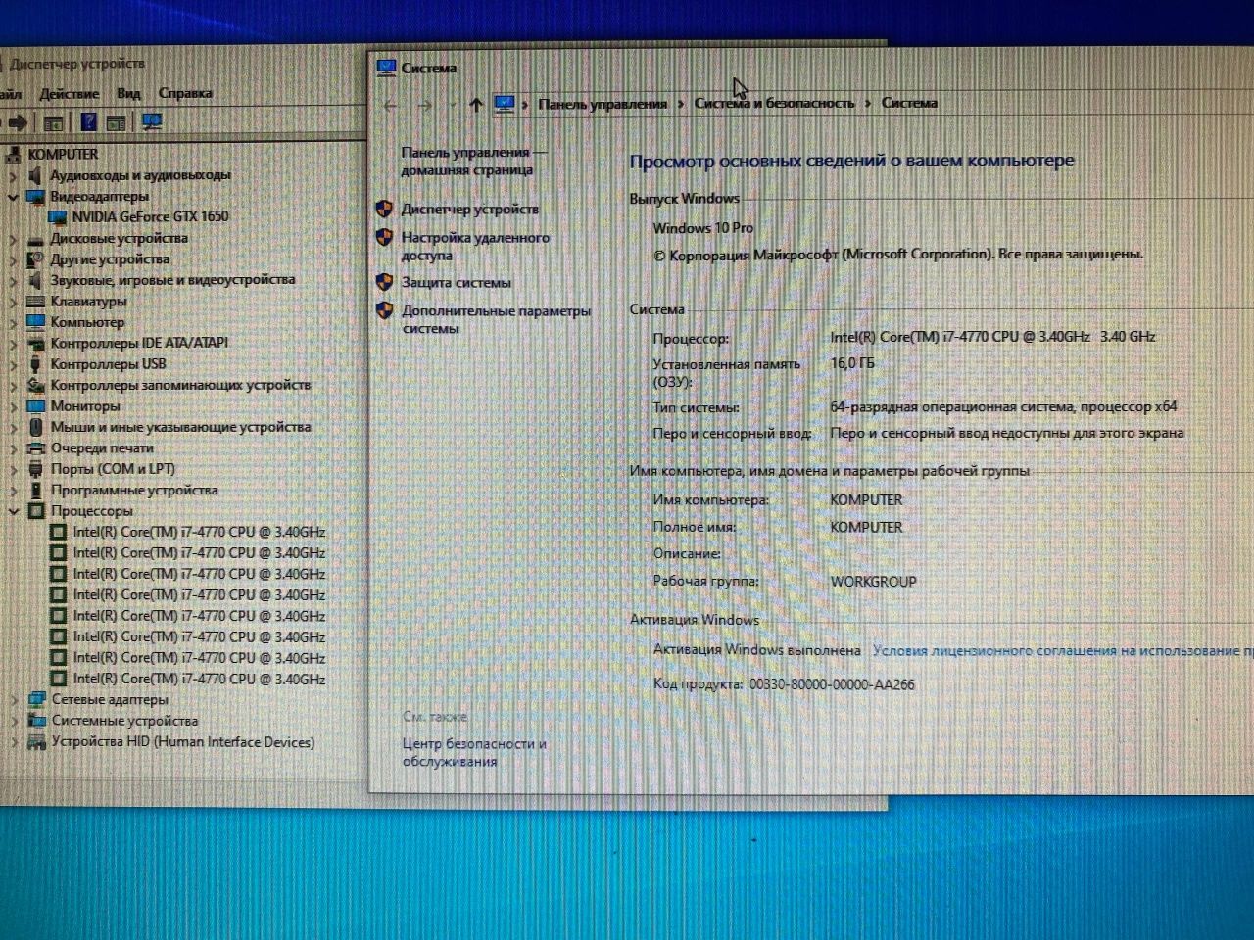Click display icon next to NVIDIA GeForce GTX 1650
1254x940 pixels.
pyautogui.click(x=59, y=217)
